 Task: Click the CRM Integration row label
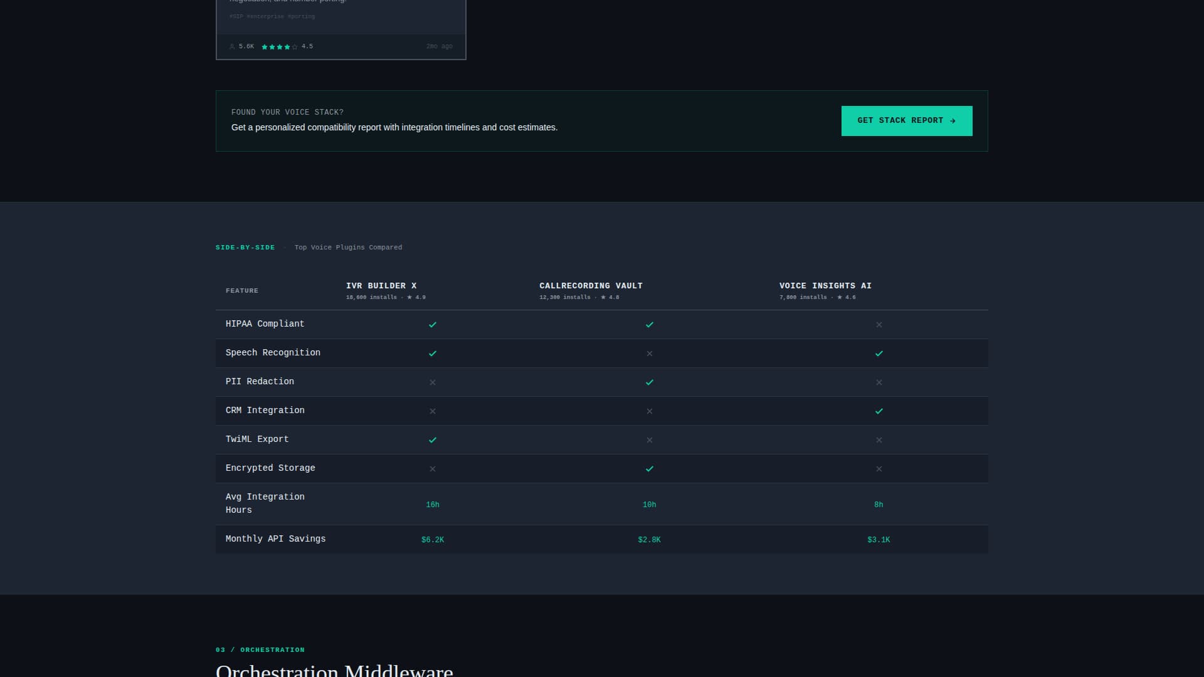[265, 411]
